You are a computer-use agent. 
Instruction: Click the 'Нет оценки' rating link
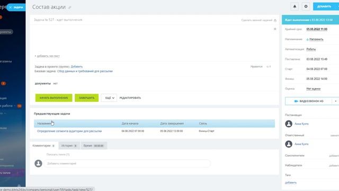[314, 89]
